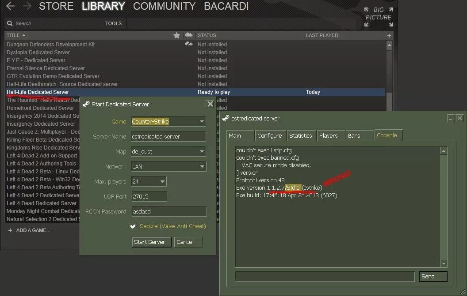The image size is (467, 296).
Task: Select Homefront Dedicated Server row
Action: coord(40,108)
